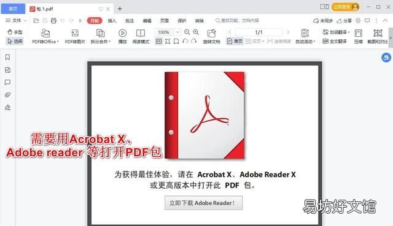This screenshot has width=393, height=226.
Task: Click the PDF转图片 tool
Action: [75, 37]
